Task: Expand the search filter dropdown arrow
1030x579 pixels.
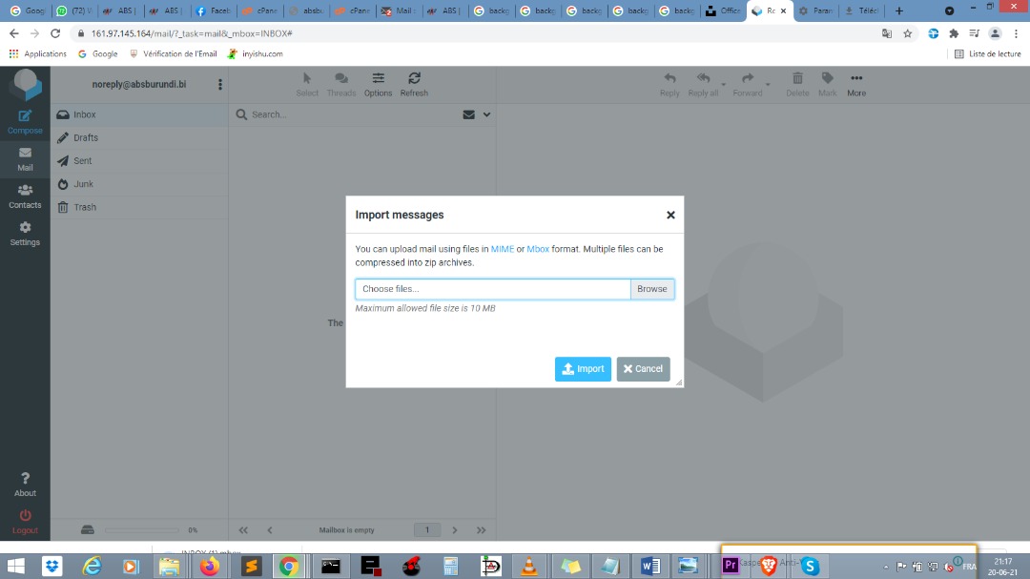Action: pos(487,114)
